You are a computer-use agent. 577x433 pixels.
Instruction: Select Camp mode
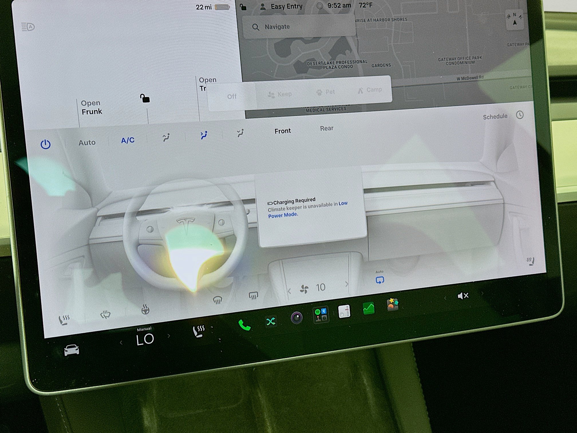click(369, 90)
